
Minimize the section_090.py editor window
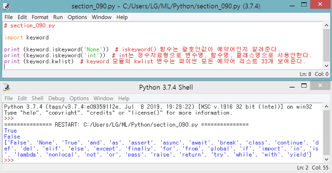[x=292, y=5]
